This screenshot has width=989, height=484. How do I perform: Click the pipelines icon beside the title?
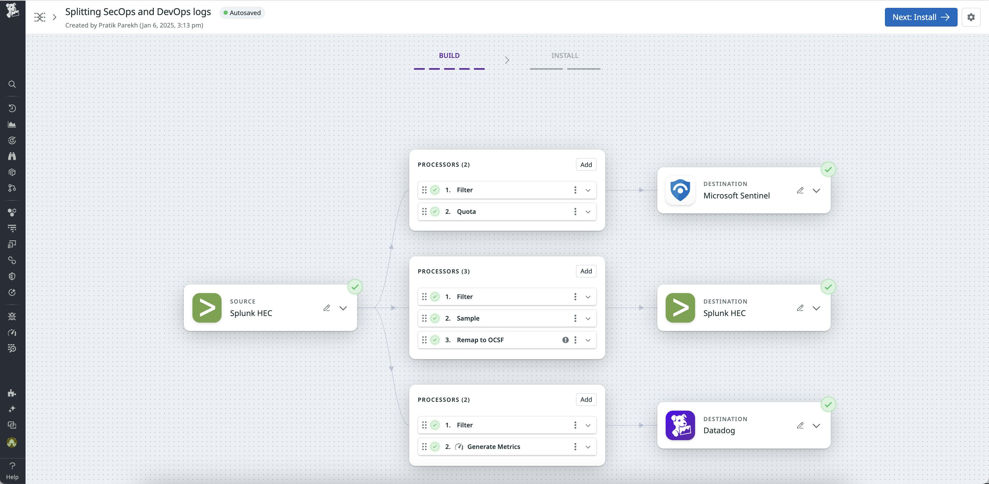40,17
